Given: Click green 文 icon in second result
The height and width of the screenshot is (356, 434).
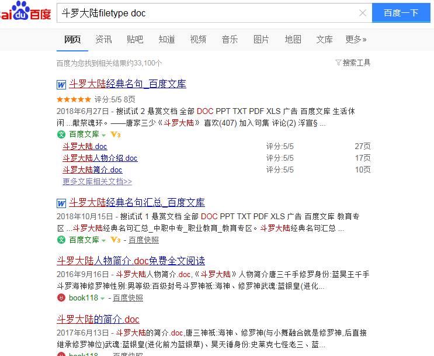Looking at the screenshot, I should pos(61,240).
